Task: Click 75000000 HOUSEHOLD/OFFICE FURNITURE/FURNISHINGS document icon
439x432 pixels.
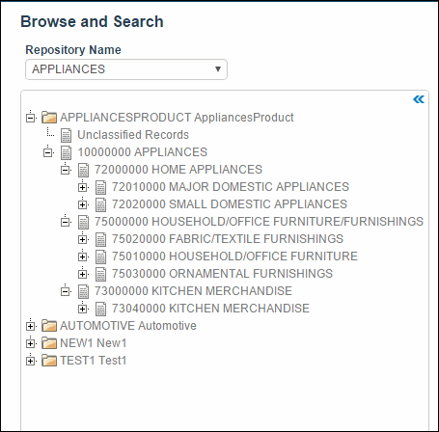Action: point(84,222)
